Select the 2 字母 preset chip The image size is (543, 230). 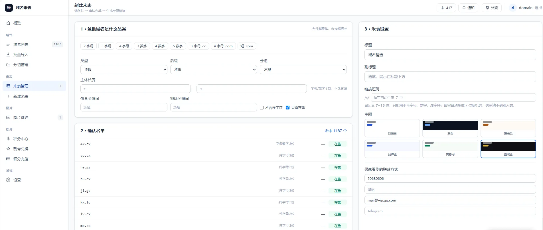tap(88, 46)
